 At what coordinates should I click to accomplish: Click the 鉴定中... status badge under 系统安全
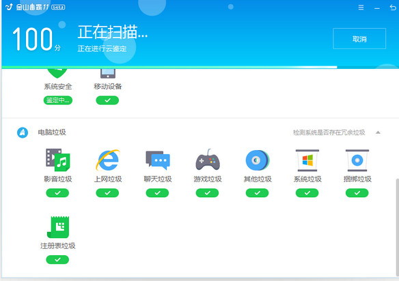[x=58, y=100]
